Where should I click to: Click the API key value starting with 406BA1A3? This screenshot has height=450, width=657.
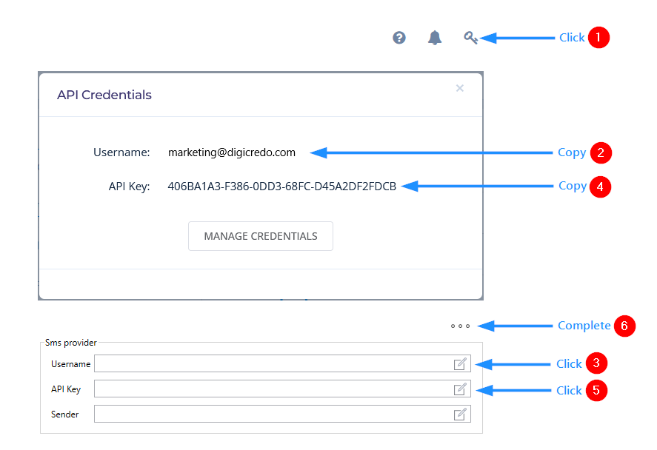[282, 187]
